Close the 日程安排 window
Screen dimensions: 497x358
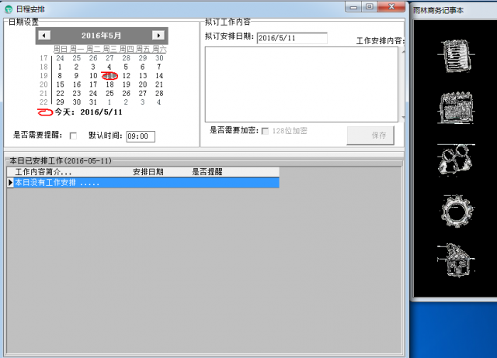coord(391,7)
